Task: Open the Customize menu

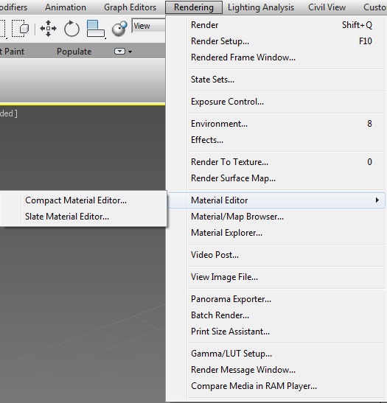Action: pos(374,7)
